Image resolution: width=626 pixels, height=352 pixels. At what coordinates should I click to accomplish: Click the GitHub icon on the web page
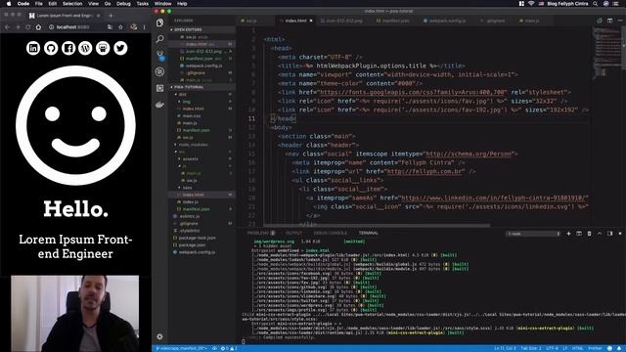(x=51, y=48)
